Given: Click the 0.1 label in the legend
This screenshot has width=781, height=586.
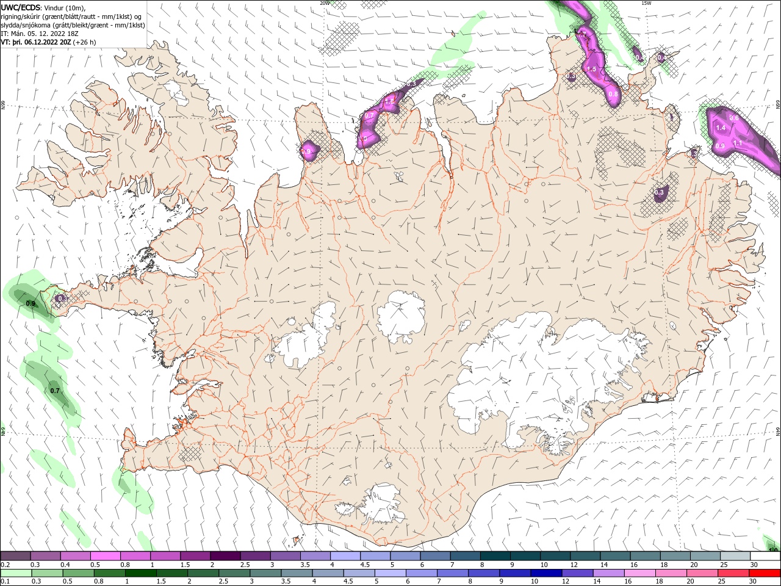Looking at the screenshot, I should [5, 582].
